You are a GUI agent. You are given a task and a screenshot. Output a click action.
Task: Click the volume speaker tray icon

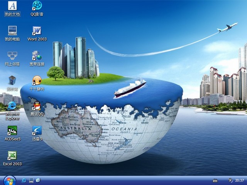coord(230,180)
